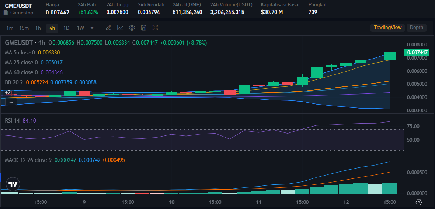Switch to TradingView chart view
The width and height of the screenshot is (435, 209).
(x=387, y=27)
